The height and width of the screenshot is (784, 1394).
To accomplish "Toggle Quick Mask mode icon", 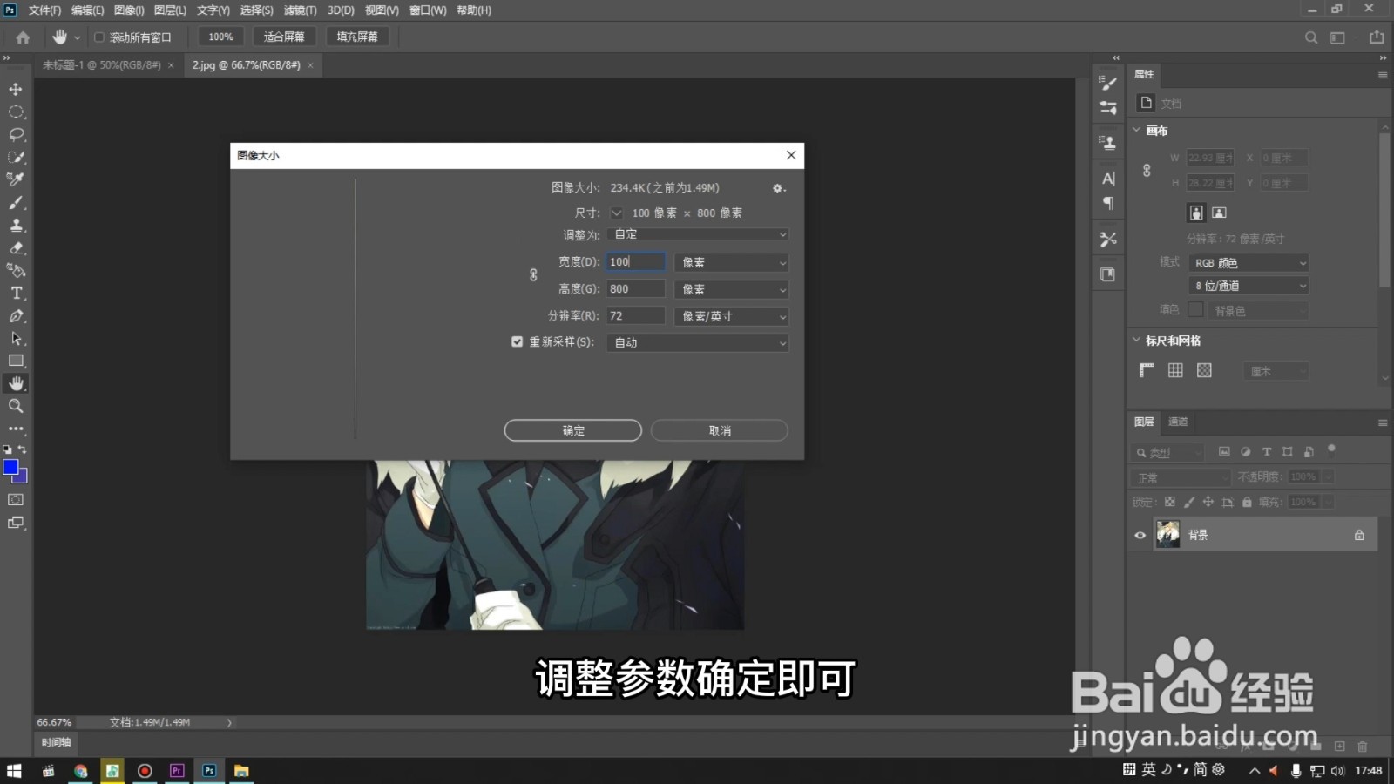I will click(16, 500).
